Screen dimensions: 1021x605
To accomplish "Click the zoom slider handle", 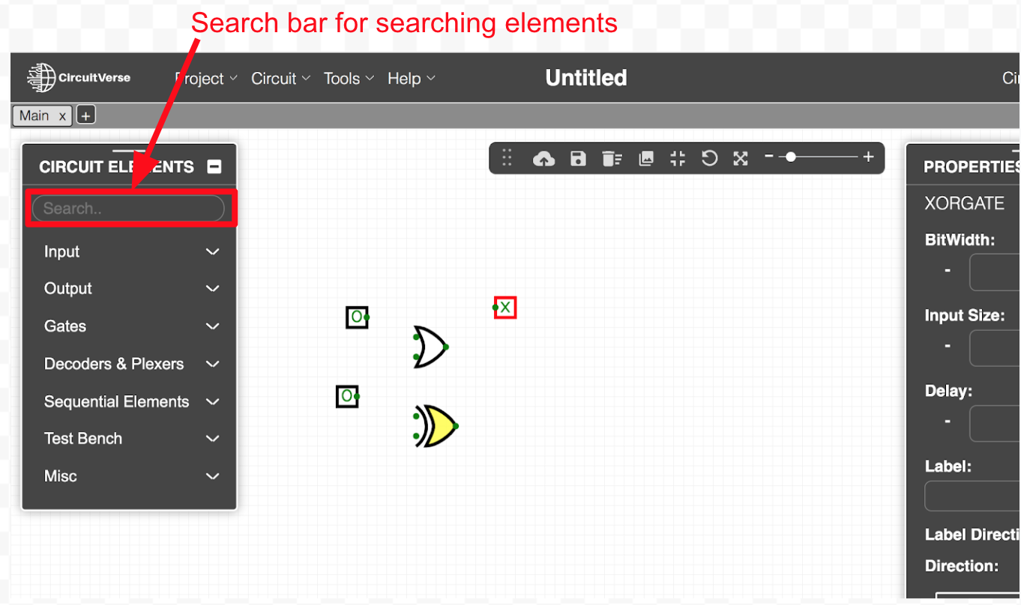I will (x=790, y=157).
